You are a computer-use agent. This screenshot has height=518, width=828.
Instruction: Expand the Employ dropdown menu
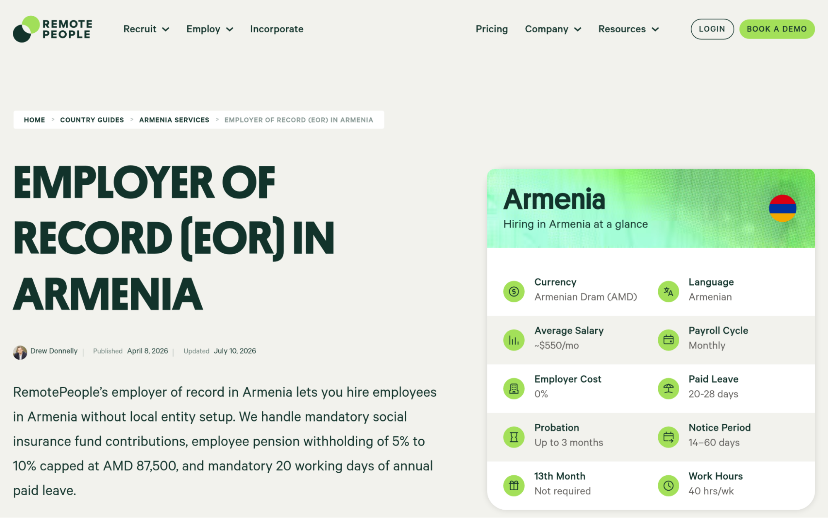point(210,29)
